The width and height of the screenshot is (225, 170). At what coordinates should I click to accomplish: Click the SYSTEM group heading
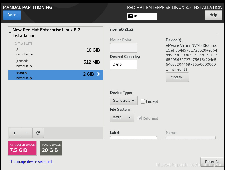pyautogui.click(x=23, y=43)
